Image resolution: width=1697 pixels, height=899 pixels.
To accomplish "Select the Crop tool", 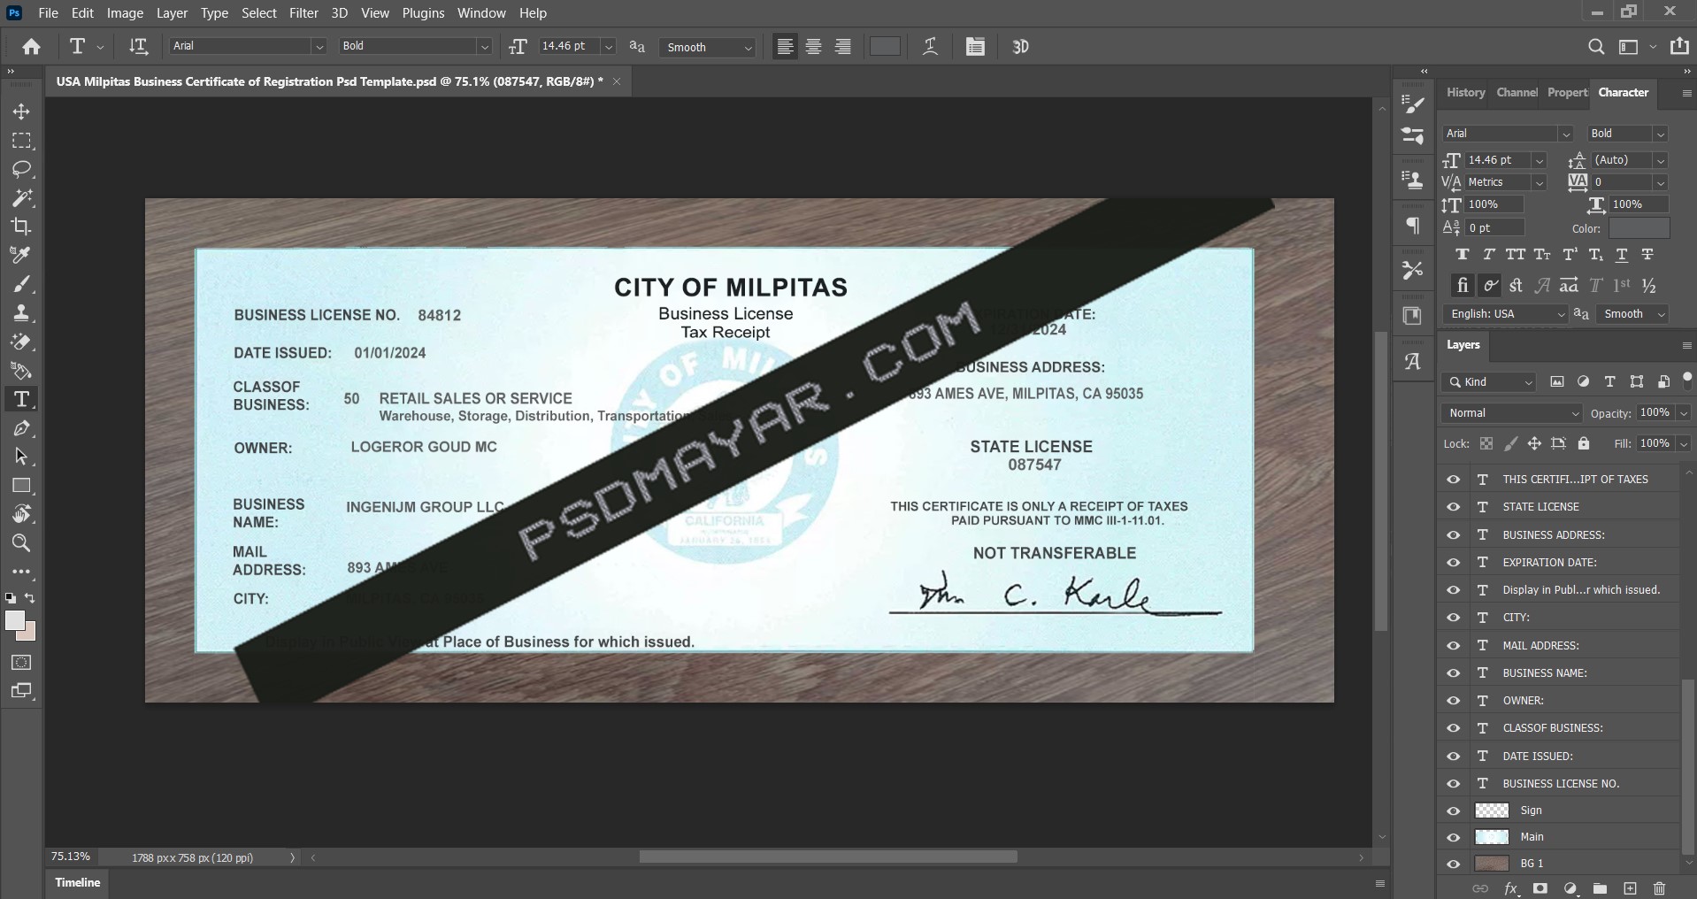I will (21, 227).
